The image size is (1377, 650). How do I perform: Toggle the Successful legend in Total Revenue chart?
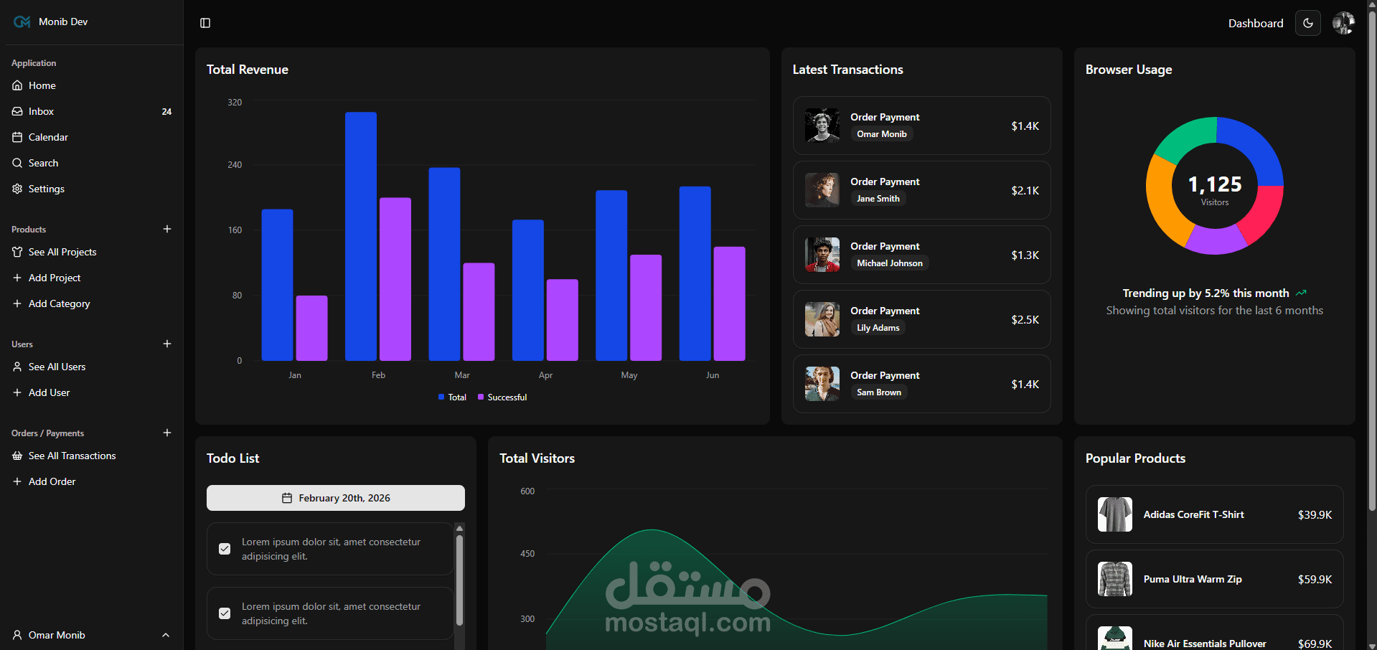[502, 397]
